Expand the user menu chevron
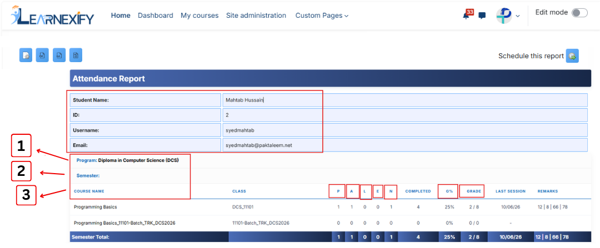Viewport: 600px width, 248px height. pyautogui.click(x=518, y=16)
